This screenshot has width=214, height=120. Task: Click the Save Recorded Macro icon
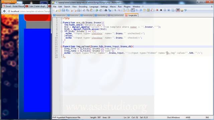(x=173, y=10)
